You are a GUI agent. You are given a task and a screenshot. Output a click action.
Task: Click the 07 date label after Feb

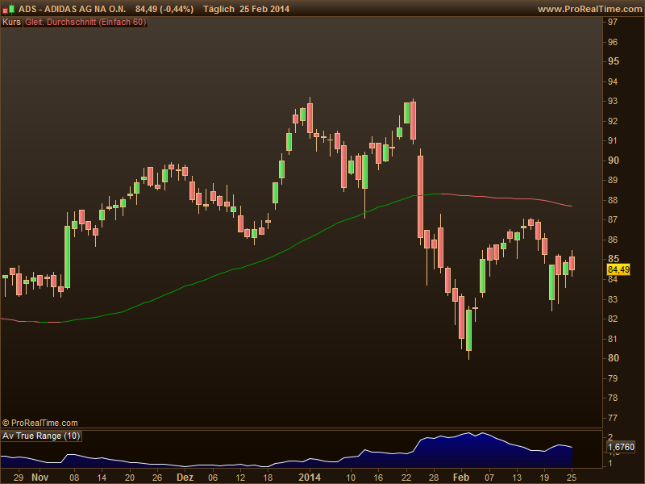[x=489, y=478]
